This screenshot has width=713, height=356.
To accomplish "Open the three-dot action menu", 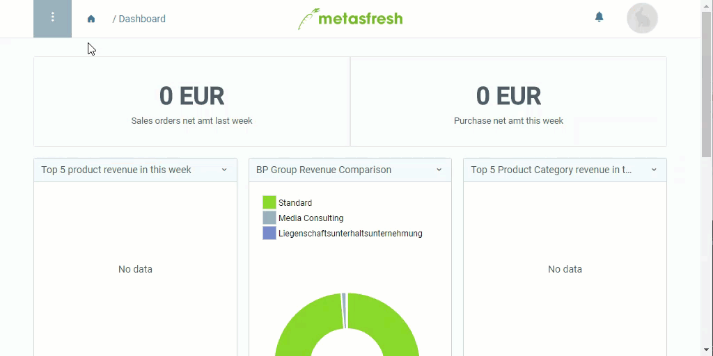I will pyautogui.click(x=52, y=19).
